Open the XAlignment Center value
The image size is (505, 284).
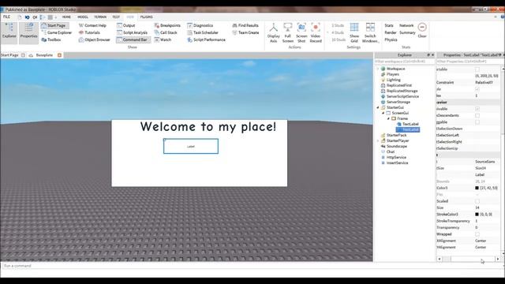[x=481, y=241]
